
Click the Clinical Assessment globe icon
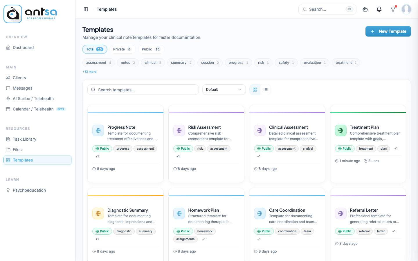pyautogui.click(x=260, y=130)
